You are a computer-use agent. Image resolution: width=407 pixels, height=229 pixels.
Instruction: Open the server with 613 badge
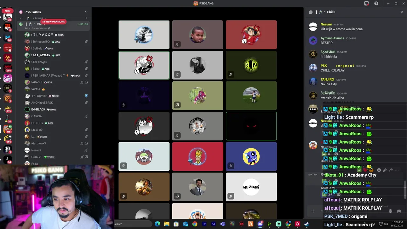click(x=8, y=109)
